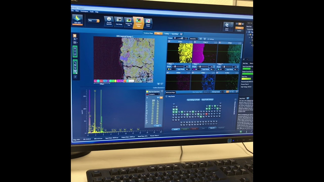Select the Construct Maps step
The image size is (324, 182).
click(x=138, y=23)
